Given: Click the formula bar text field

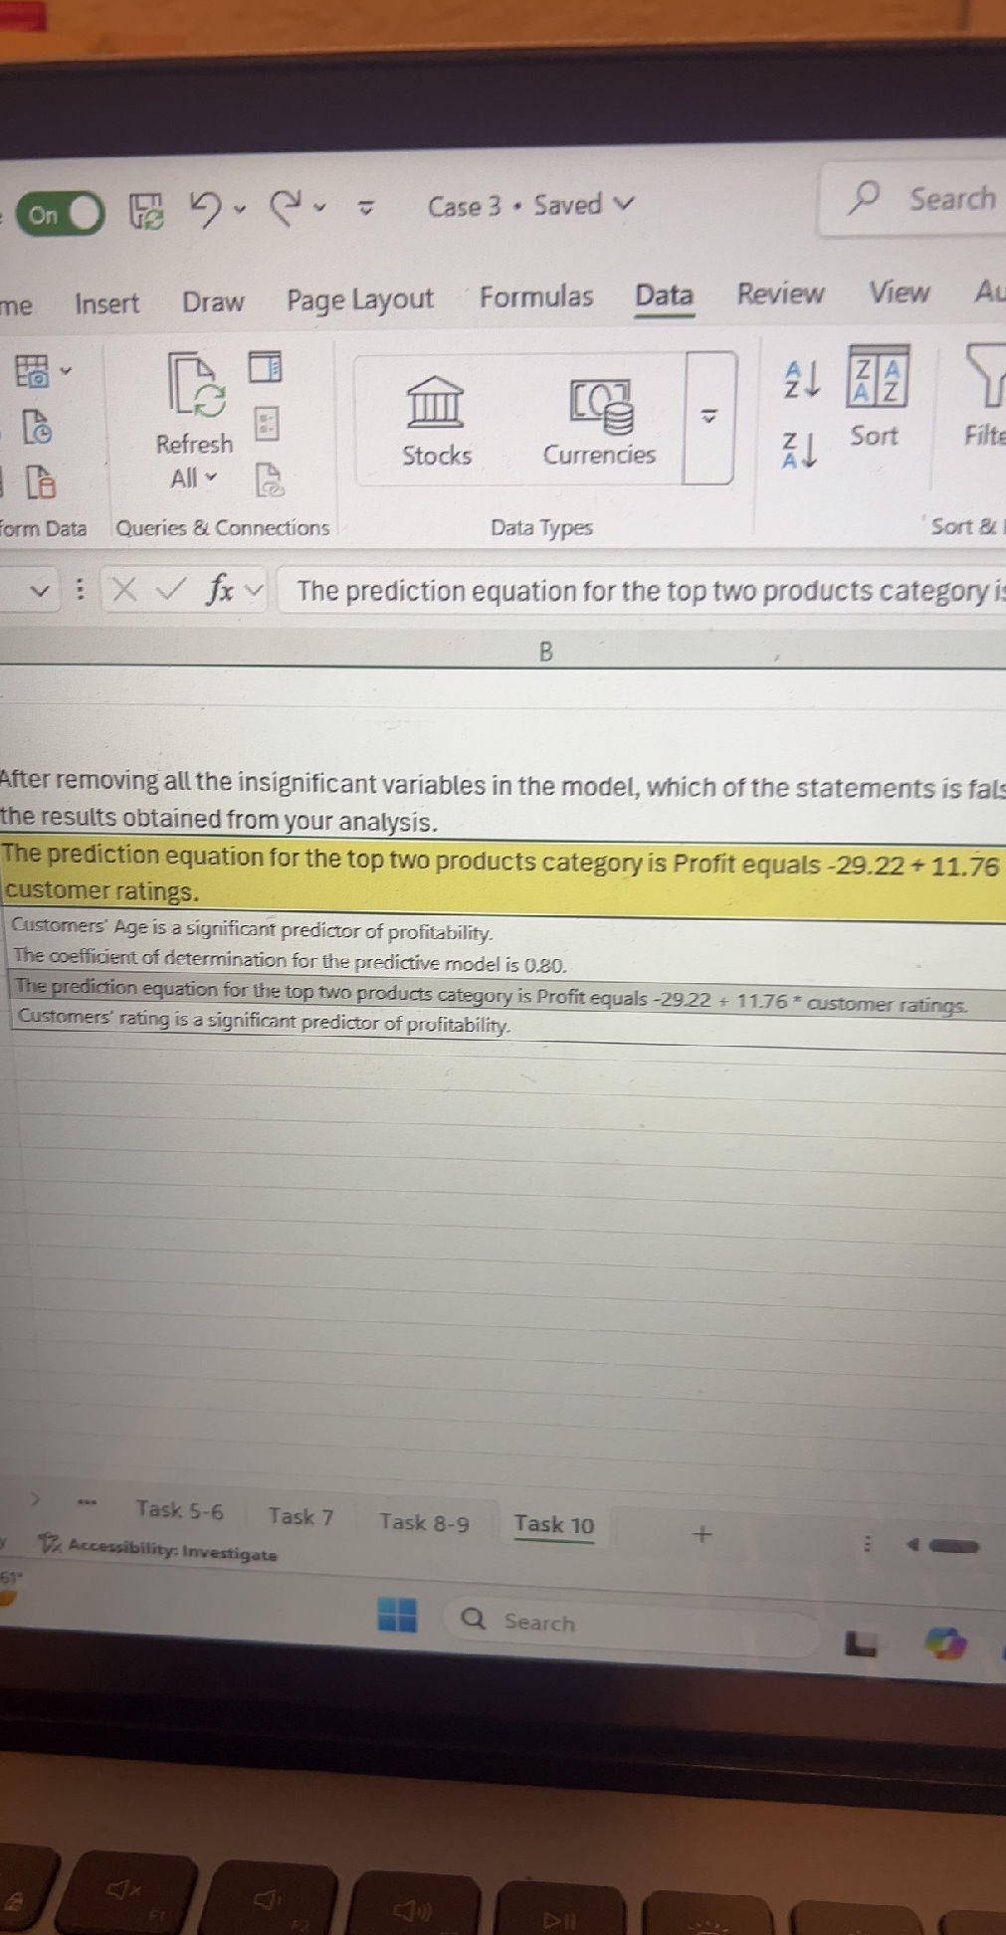Looking at the screenshot, I should (x=642, y=591).
